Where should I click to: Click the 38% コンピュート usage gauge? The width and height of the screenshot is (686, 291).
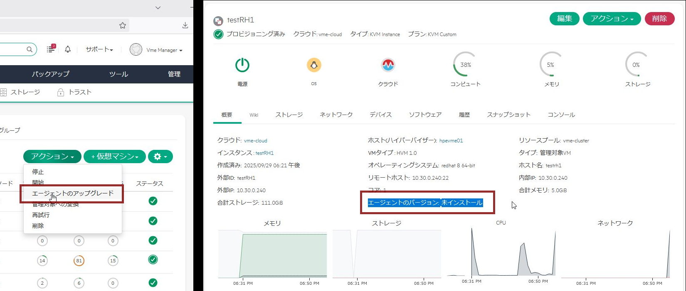(465, 65)
